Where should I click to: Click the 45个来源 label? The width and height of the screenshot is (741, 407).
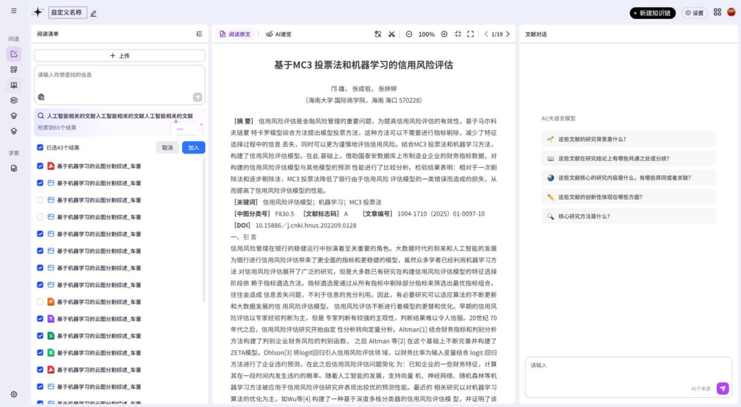pos(701,389)
